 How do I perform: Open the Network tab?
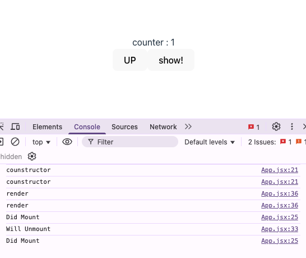(163, 127)
